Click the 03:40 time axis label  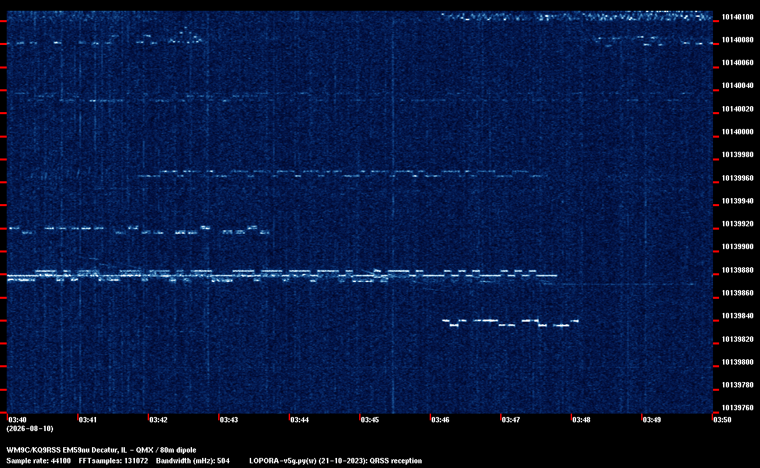tap(17, 420)
